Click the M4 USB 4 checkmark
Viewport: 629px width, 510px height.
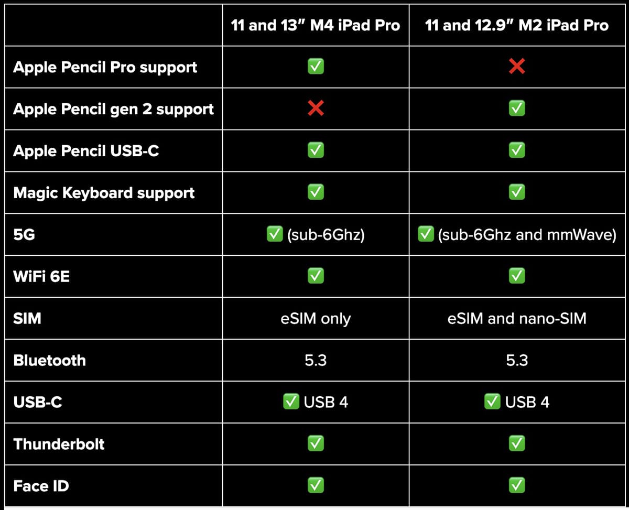pyautogui.click(x=291, y=402)
